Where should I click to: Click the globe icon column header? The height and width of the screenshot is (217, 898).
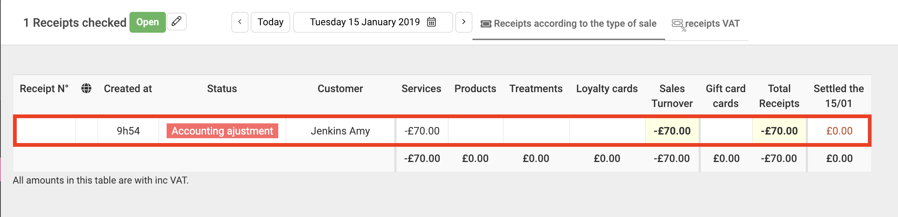pos(86,88)
